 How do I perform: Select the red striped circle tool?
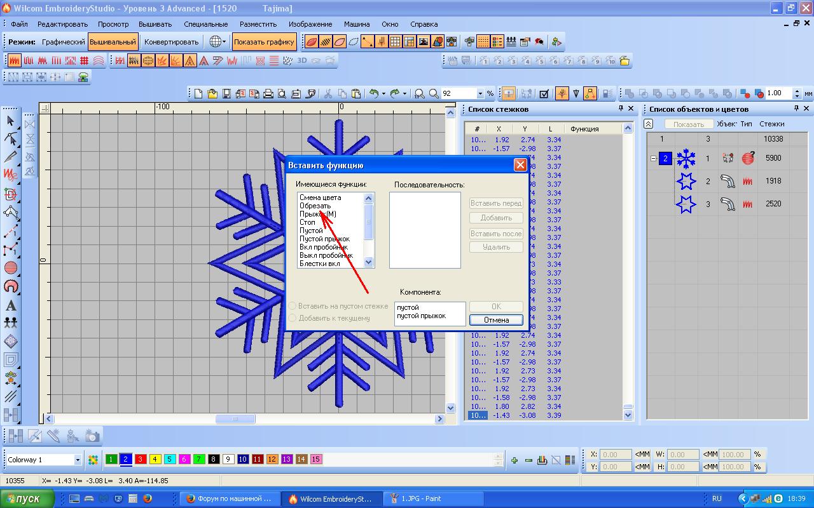[x=11, y=268]
